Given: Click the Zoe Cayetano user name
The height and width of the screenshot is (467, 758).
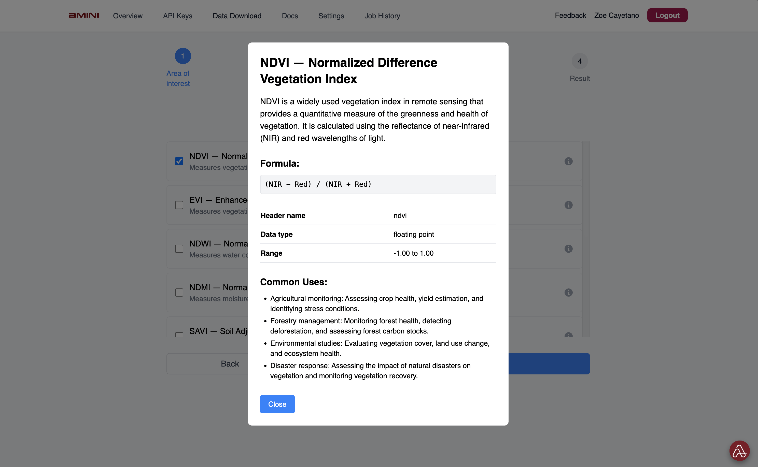Looking at the screenshot, I should (616, 16).
